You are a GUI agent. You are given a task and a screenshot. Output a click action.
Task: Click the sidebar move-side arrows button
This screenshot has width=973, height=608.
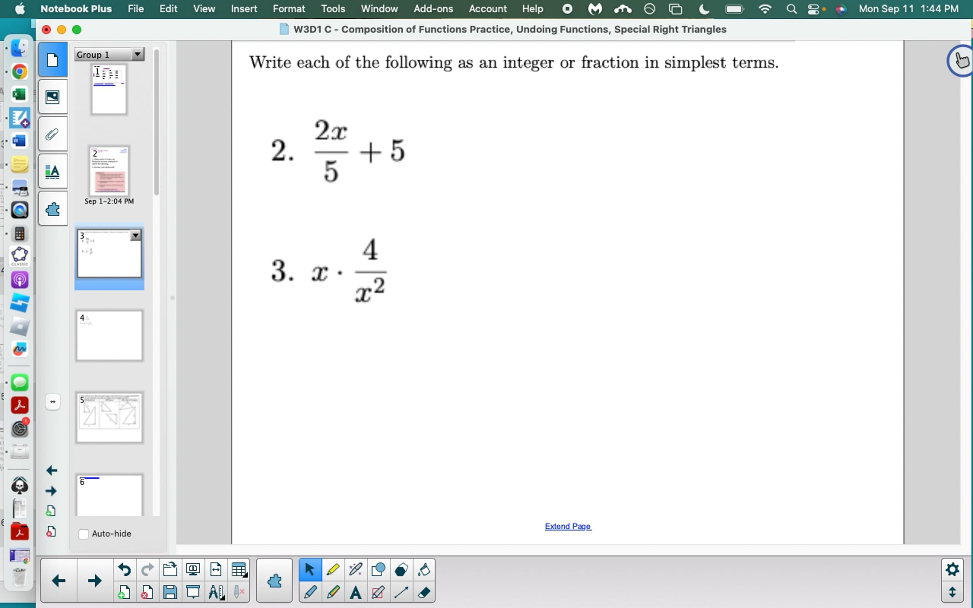point(53,402)
